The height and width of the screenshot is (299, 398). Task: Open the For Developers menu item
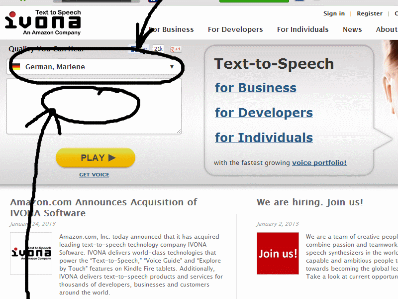click(235, 29)
